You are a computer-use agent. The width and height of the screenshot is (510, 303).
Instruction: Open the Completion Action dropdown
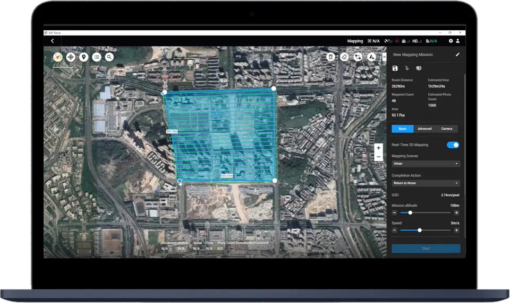pyautogui.click(x=426, y=183)
